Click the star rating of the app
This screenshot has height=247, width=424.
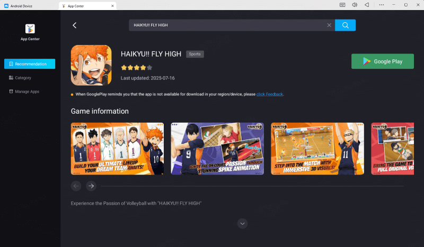[x=137, y=68]
